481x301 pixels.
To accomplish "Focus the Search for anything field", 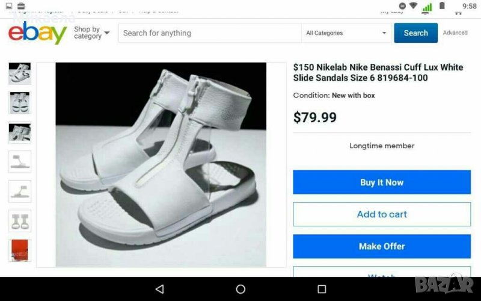I will pyautogui.click(x=209, y=33).
